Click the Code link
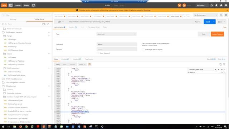The image size is (229, 129). click(224, 27)
